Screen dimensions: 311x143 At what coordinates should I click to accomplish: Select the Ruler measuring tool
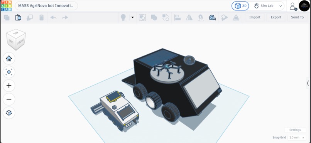(x=213, y=17)
